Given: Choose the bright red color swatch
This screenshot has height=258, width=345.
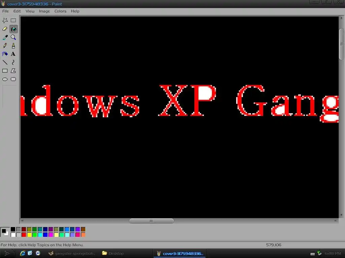Looking at the screenshot, I should click(24, 235).
